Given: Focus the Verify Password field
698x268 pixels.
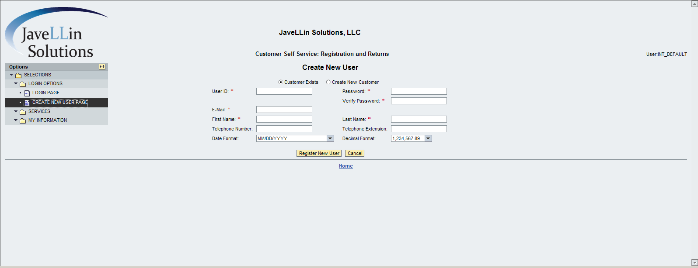Looking at the screenshot, I should tap(419, 101).
